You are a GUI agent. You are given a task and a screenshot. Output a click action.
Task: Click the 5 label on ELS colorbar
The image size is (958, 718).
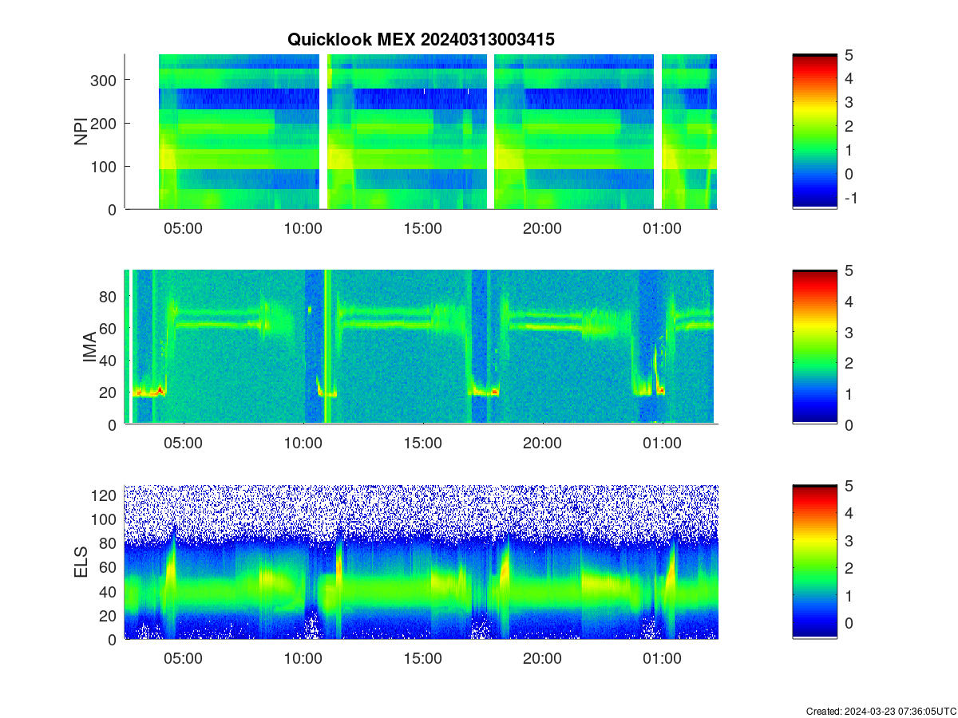tap(849, 486)
